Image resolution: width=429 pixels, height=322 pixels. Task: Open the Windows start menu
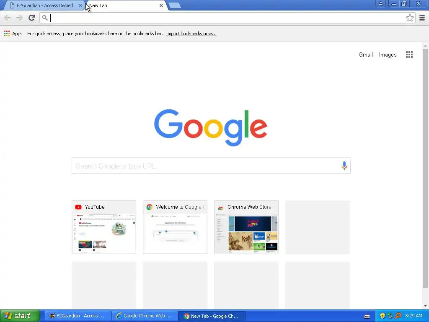[x=20, y=316]
